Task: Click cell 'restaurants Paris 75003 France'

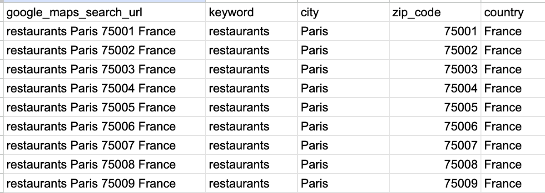Action: (105, 69)
